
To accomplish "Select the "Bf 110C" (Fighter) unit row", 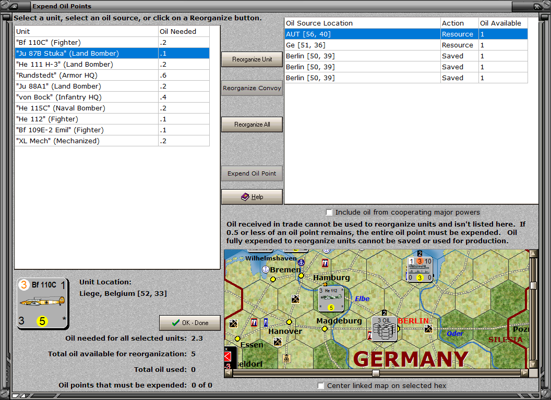I will 112,43.
